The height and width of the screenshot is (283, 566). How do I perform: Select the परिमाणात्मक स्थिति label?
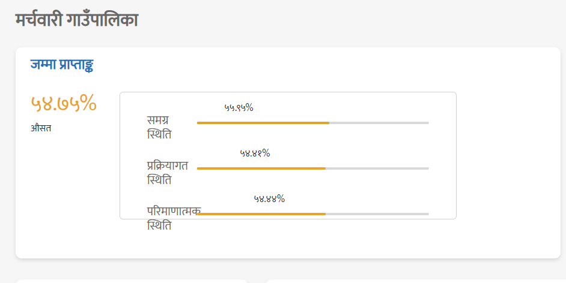pyautogui.click(x=174, y=218)
